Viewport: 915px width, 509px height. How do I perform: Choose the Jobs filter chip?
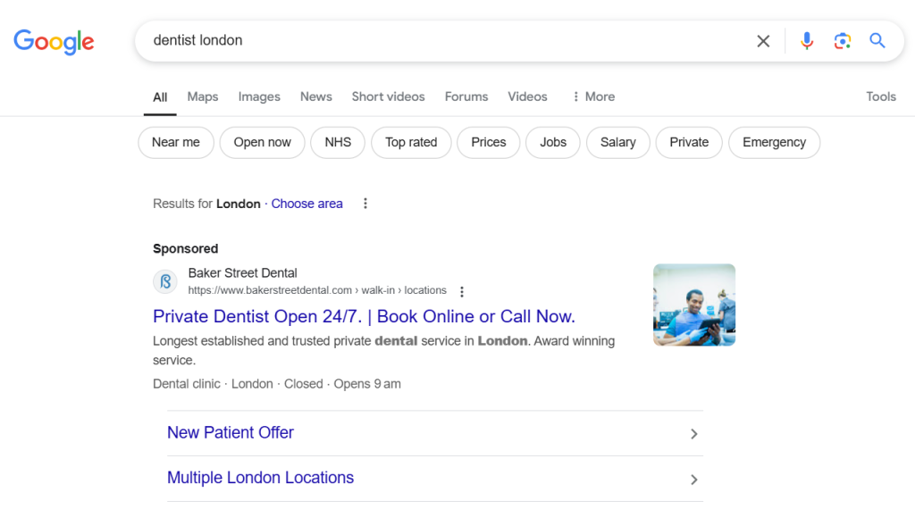pos(552,142)
